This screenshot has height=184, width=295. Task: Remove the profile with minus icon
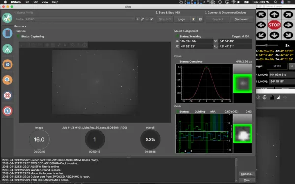(x=147, y=19)
